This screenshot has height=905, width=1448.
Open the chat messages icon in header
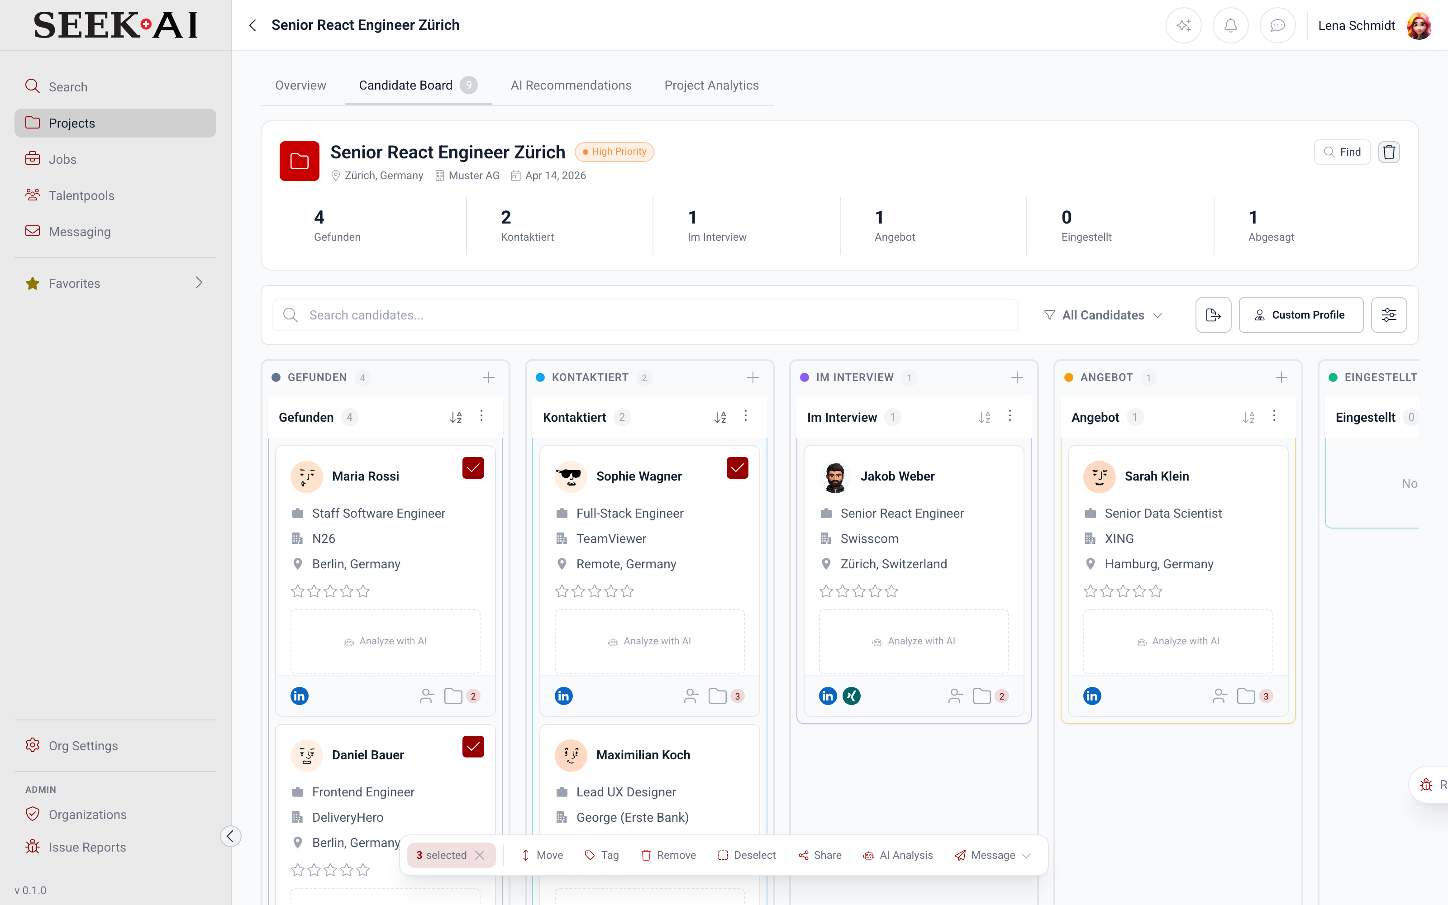coord(1277,25)
